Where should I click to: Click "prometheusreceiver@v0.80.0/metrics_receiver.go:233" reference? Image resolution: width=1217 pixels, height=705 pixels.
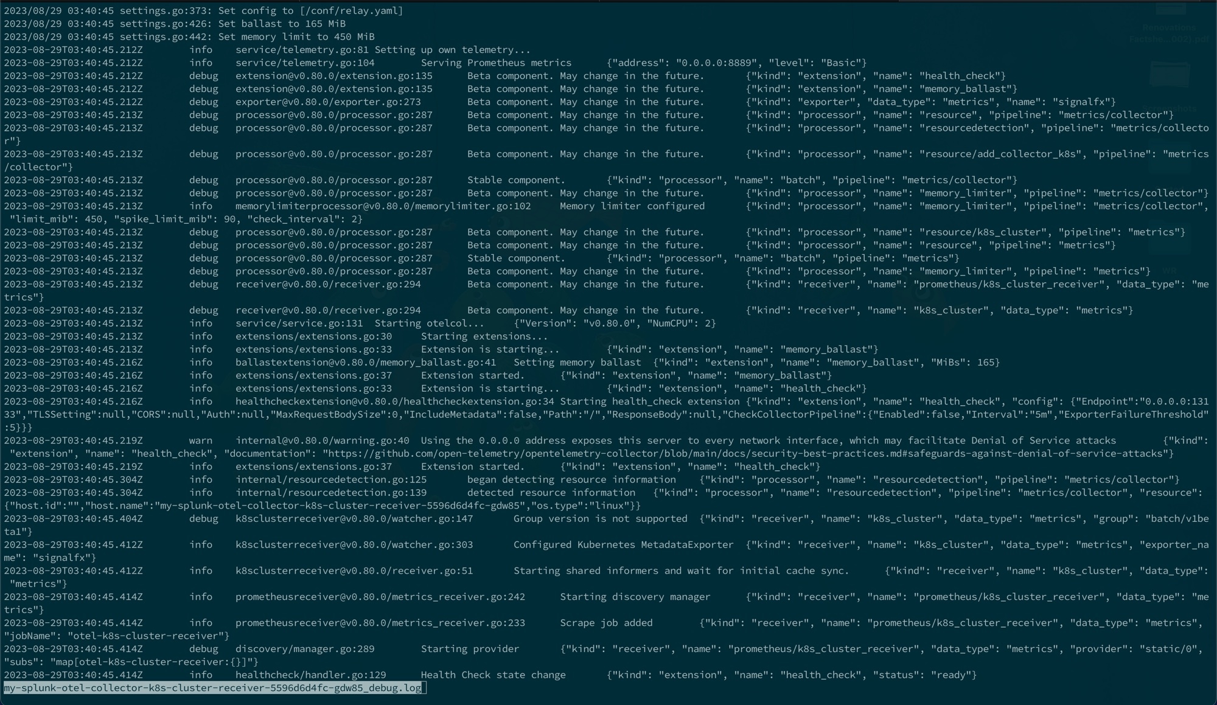click(380, 623)
